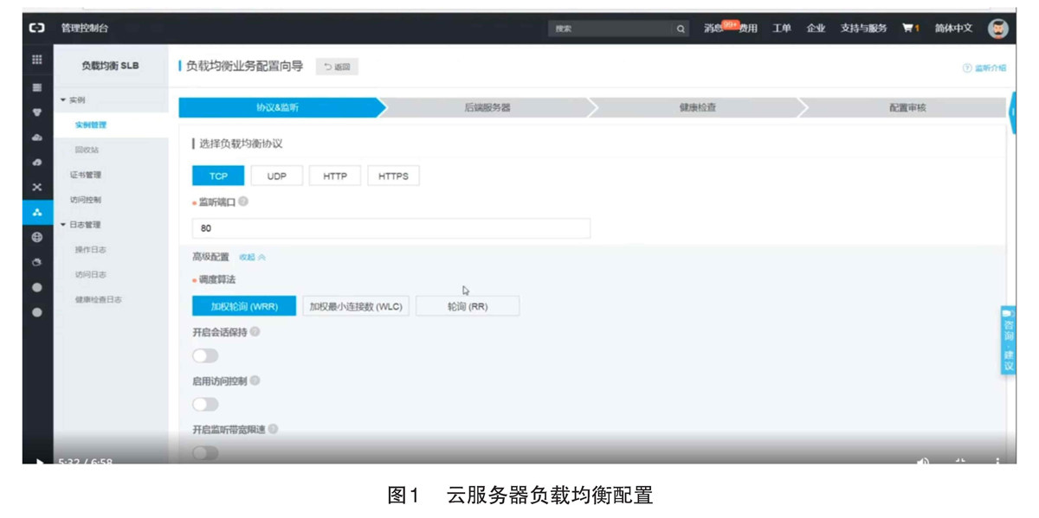
Task: Open 消息 notifications in the top bar
Action: coord(713,29)
